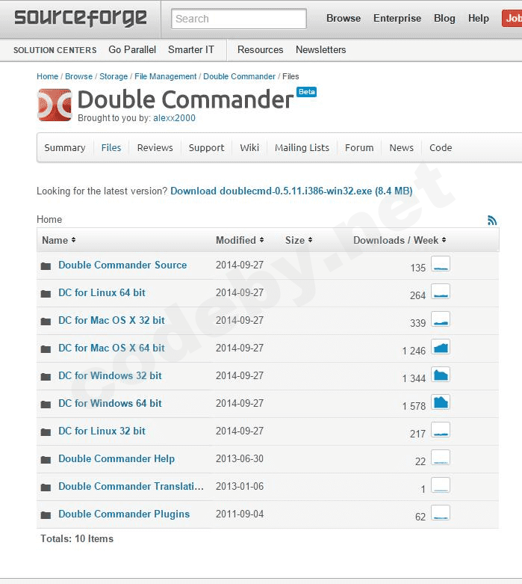The height and width of the screenshot is (584, 522).
Task: Click Storage in the breadcrumb
Action: pos(114,76)
